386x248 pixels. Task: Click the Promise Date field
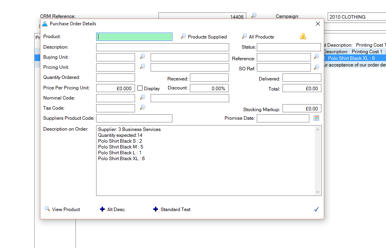[283, 118]
